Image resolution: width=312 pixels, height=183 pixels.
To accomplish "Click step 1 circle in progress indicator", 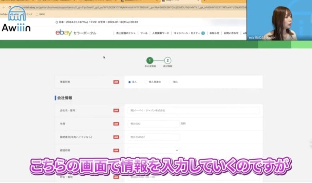I will [150, 60].
